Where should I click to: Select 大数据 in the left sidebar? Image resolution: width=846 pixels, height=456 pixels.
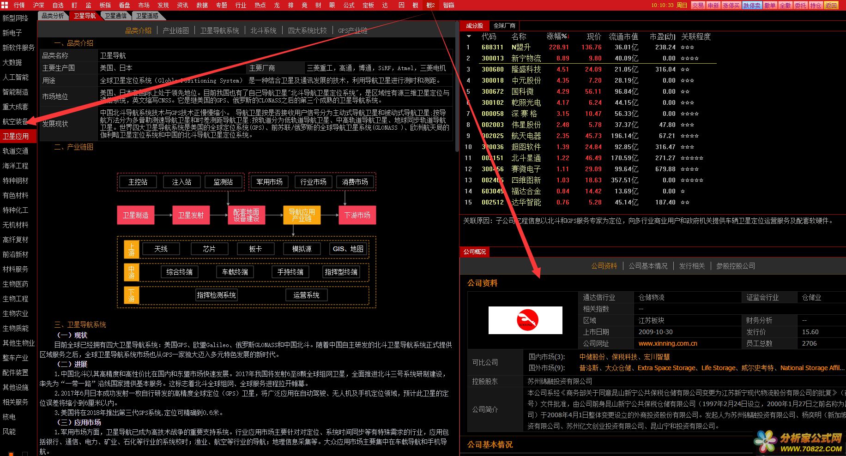[x=12, y=62]
